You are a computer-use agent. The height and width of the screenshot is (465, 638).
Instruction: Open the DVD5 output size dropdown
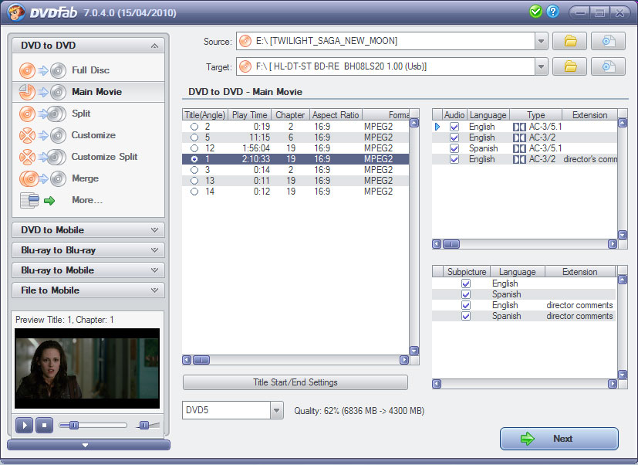277,410
